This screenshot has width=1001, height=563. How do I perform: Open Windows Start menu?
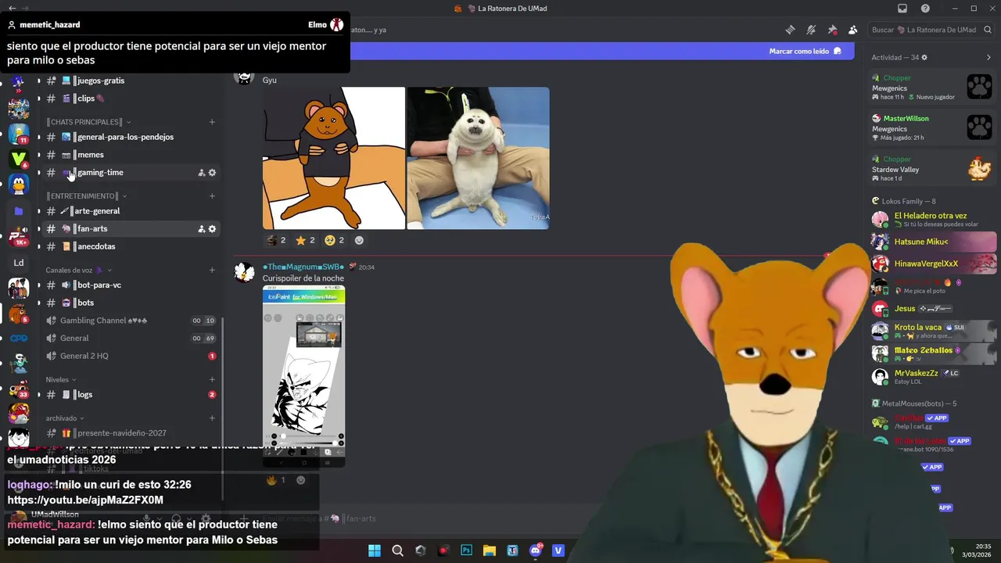point(375,550)
